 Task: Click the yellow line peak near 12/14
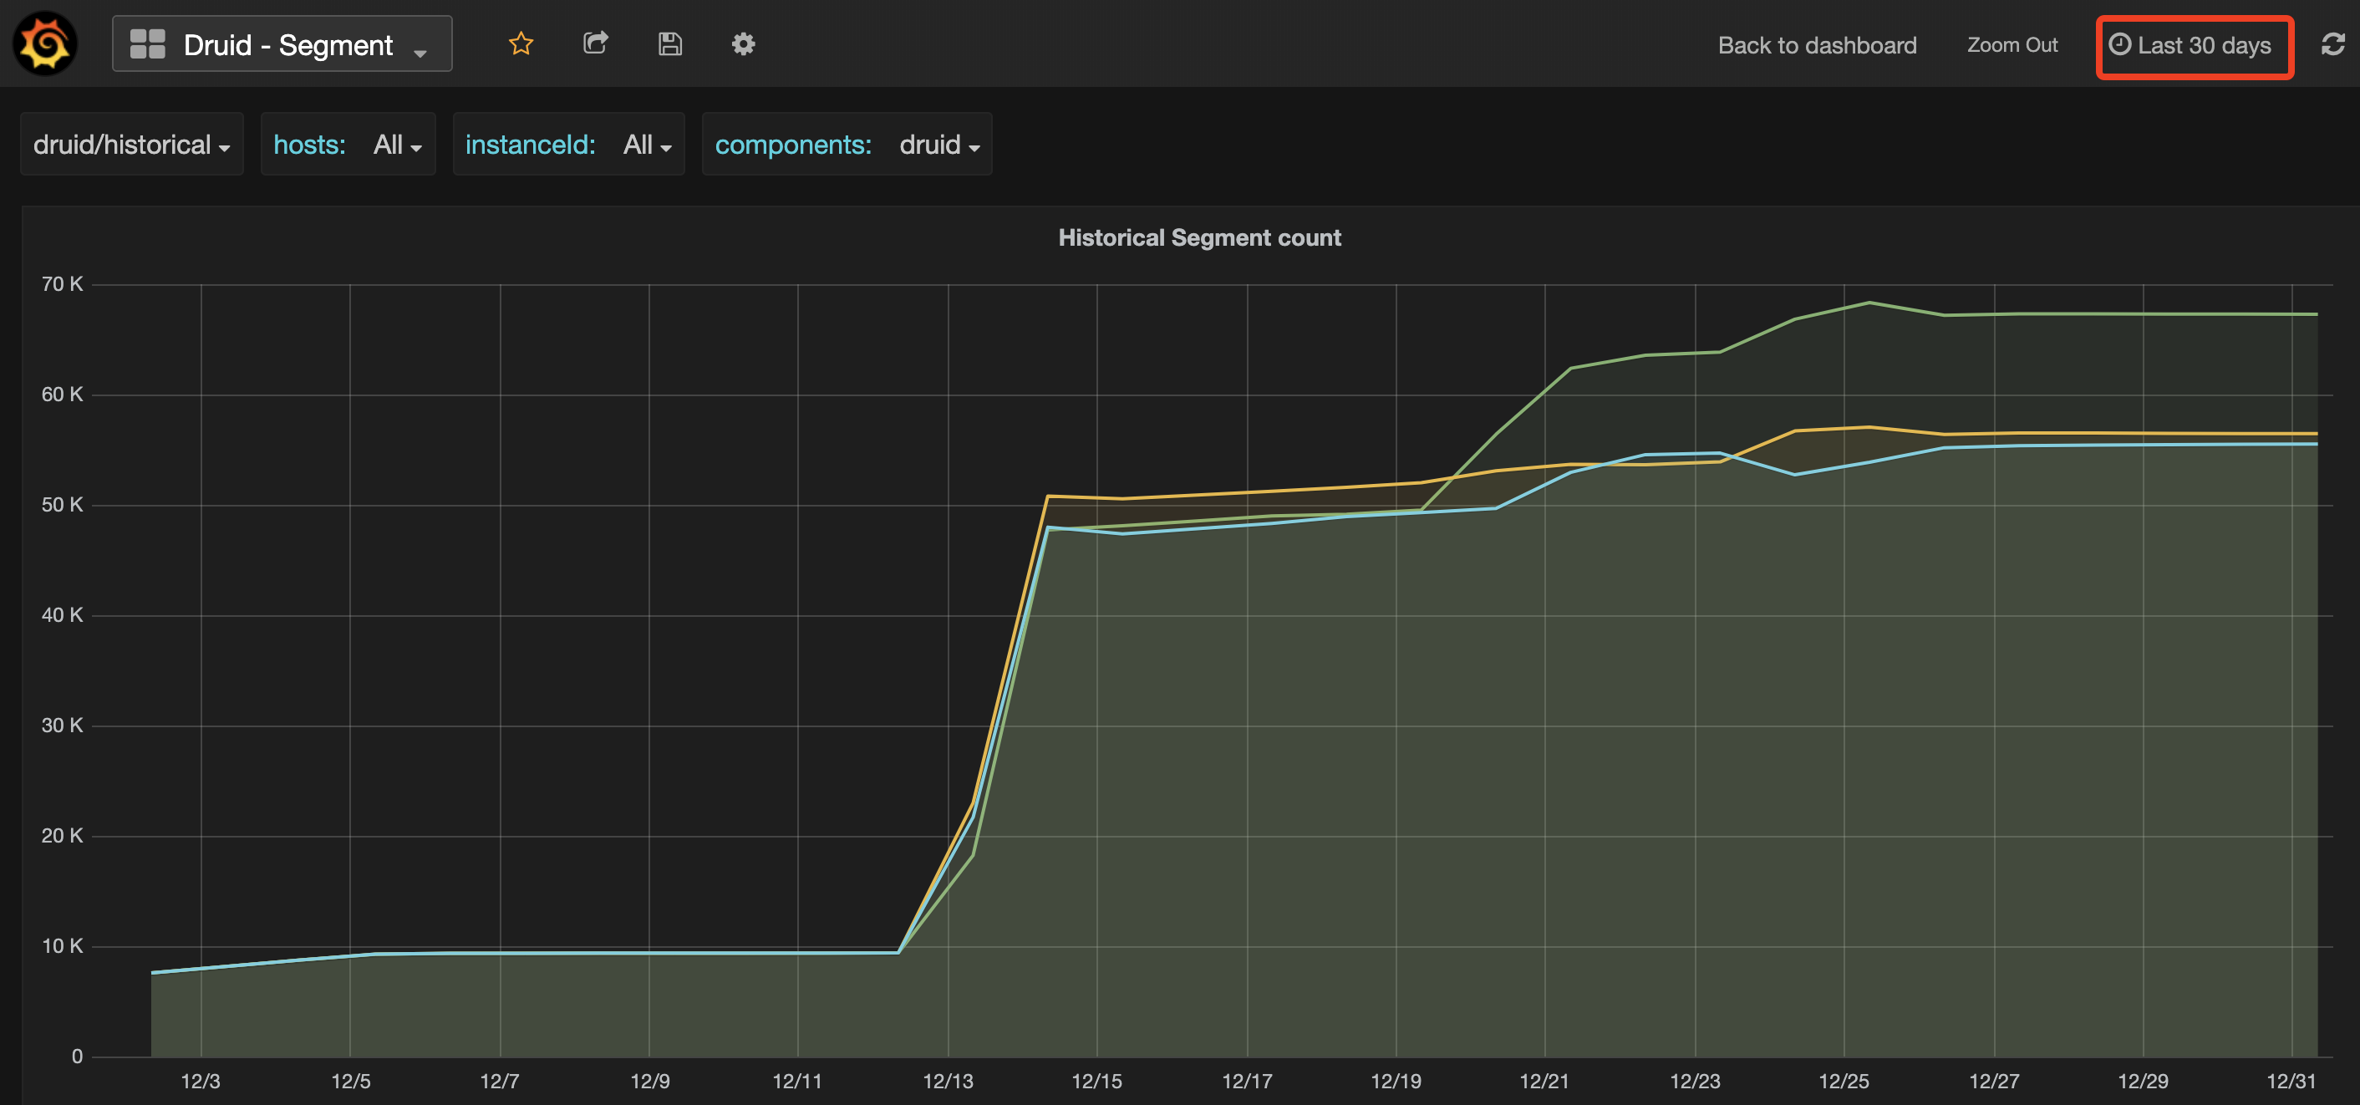click(x=1048, y=496)
